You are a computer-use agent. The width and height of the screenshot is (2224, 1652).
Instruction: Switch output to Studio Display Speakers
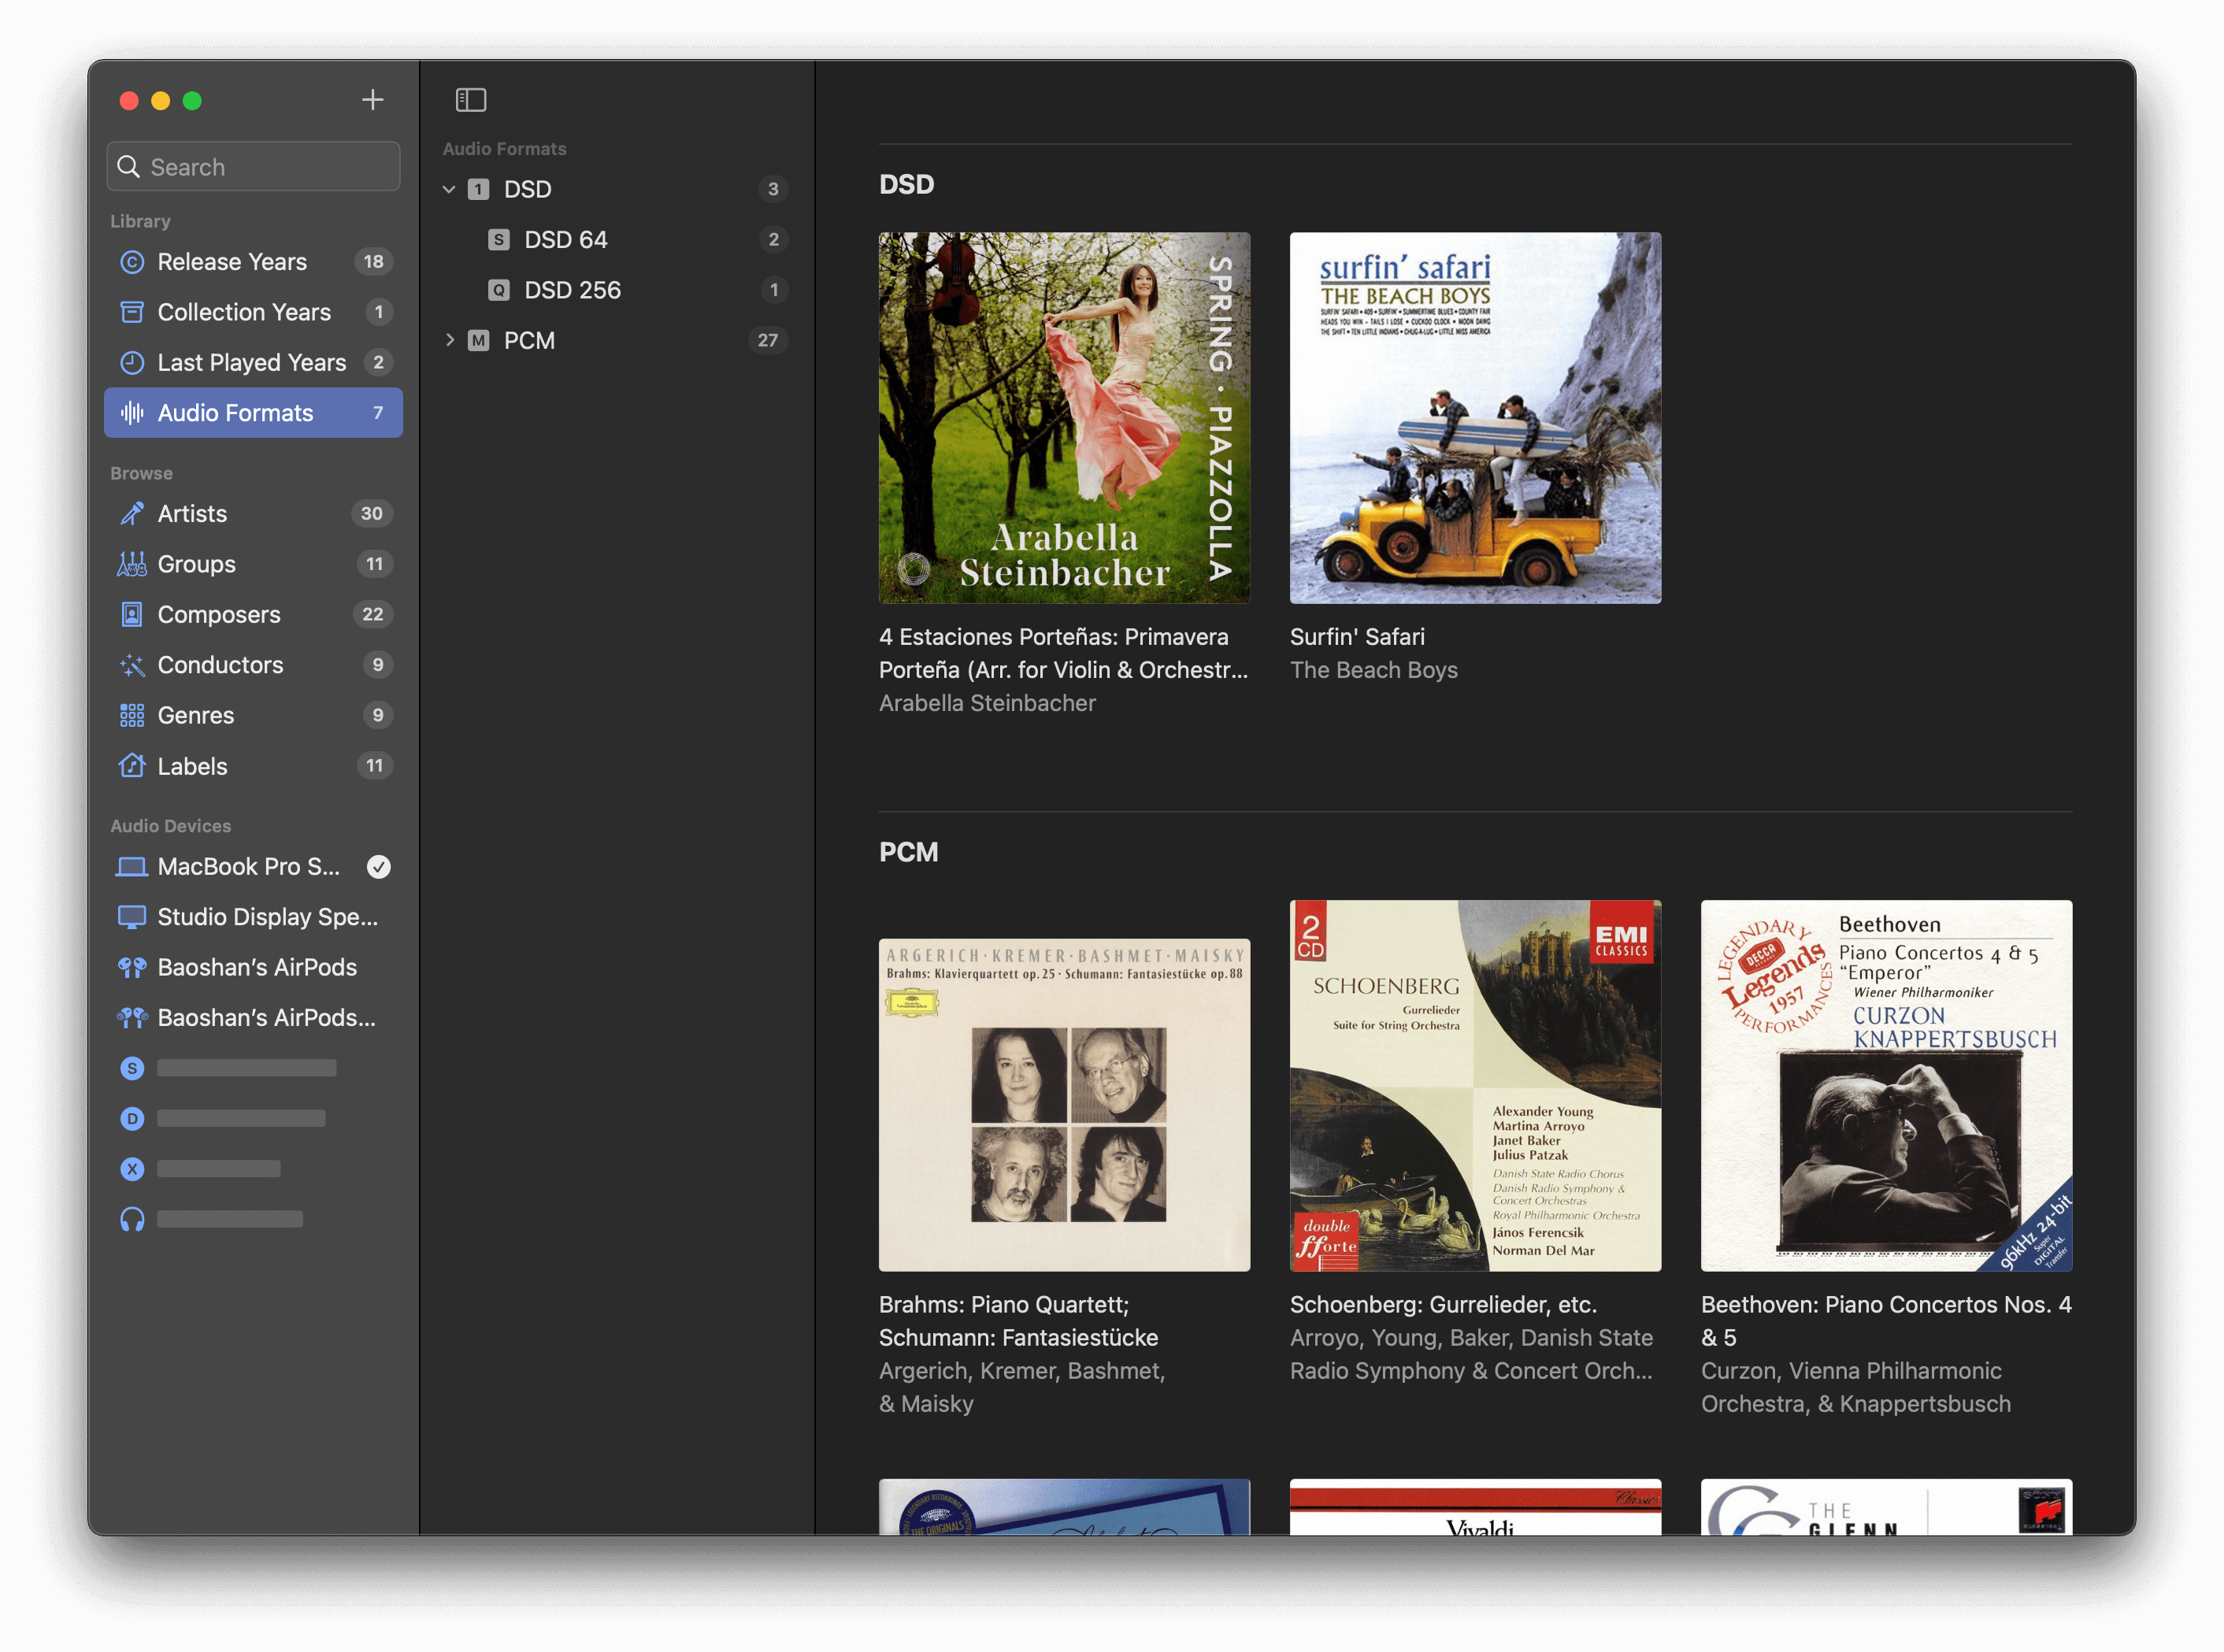click(x=267, y=917)
